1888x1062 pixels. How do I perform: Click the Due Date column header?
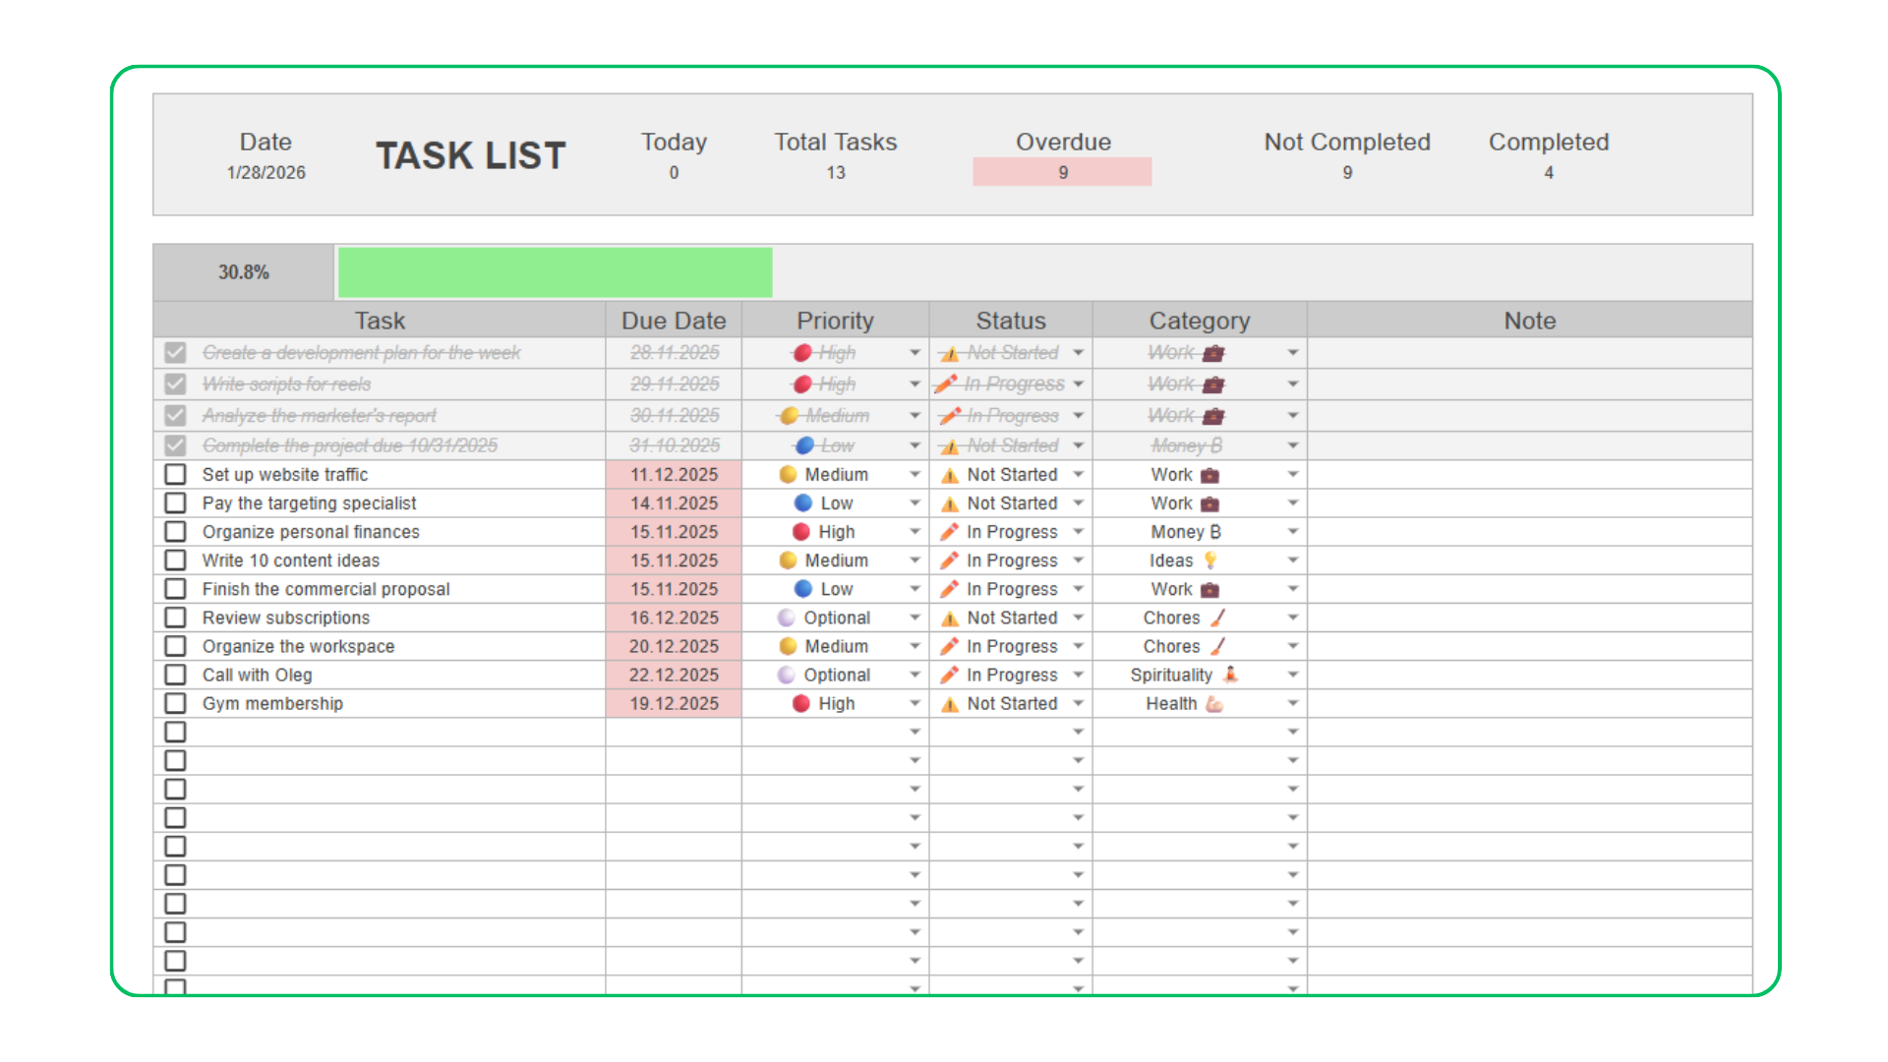674,321
